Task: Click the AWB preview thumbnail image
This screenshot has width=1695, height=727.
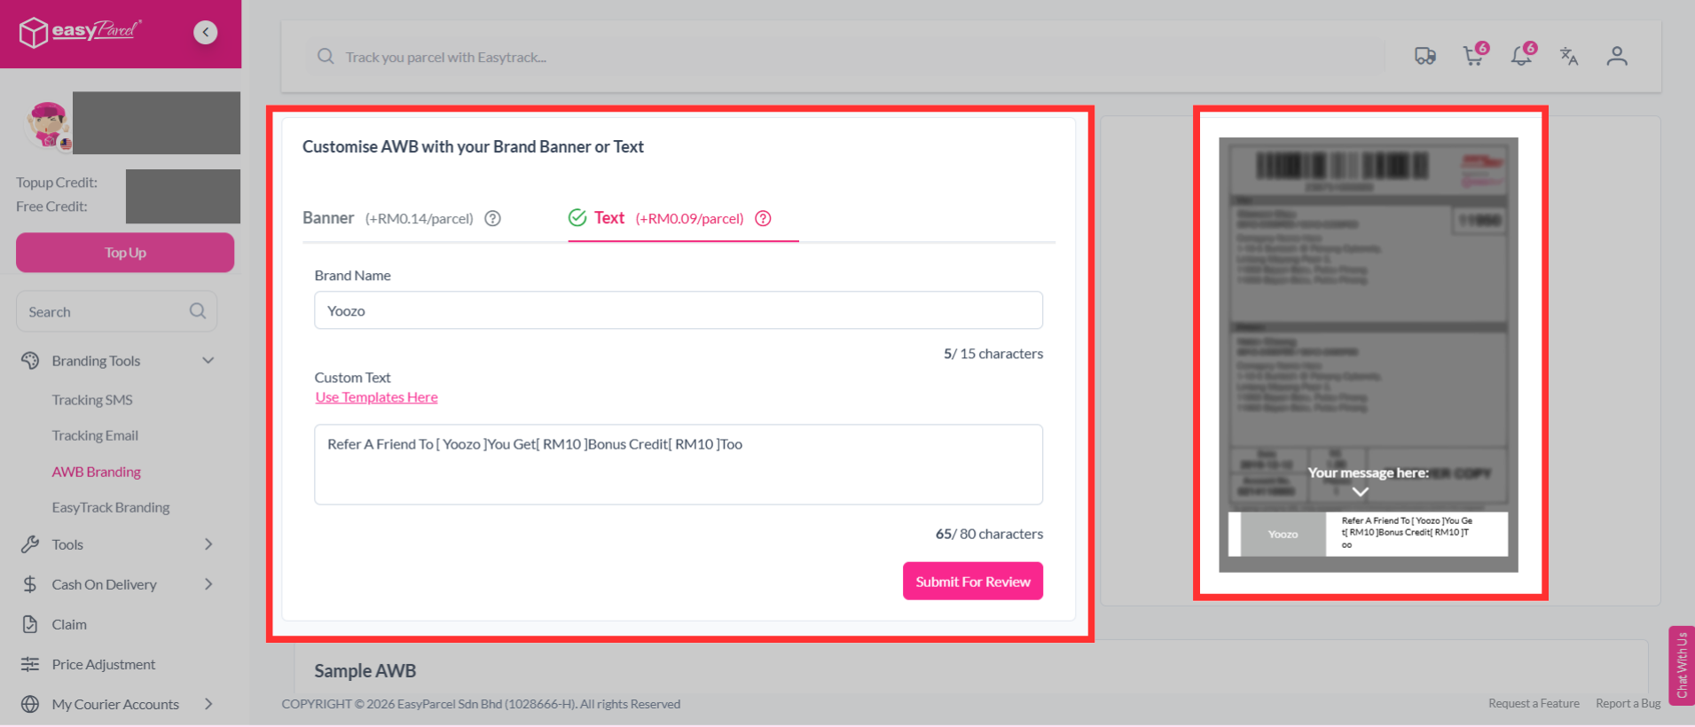Action: click(1369, 355)
